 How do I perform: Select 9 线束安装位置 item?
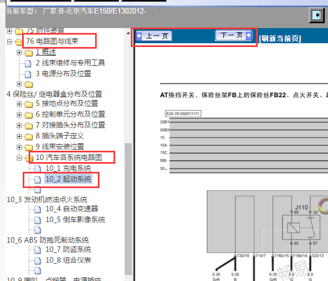[x=60, y=146]
